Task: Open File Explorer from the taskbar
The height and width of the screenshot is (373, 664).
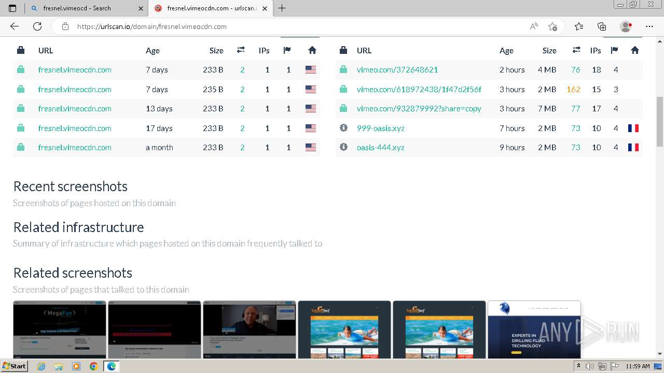Action: (x=59, y=366)
